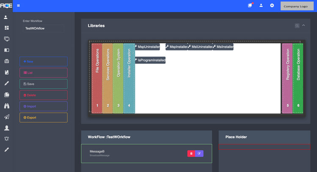
Task: Expand the Registery Operation library
Action: pos(287,78)
